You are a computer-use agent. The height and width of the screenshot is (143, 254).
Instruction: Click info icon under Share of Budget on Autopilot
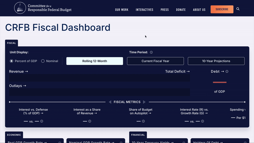tap(143, 121)
